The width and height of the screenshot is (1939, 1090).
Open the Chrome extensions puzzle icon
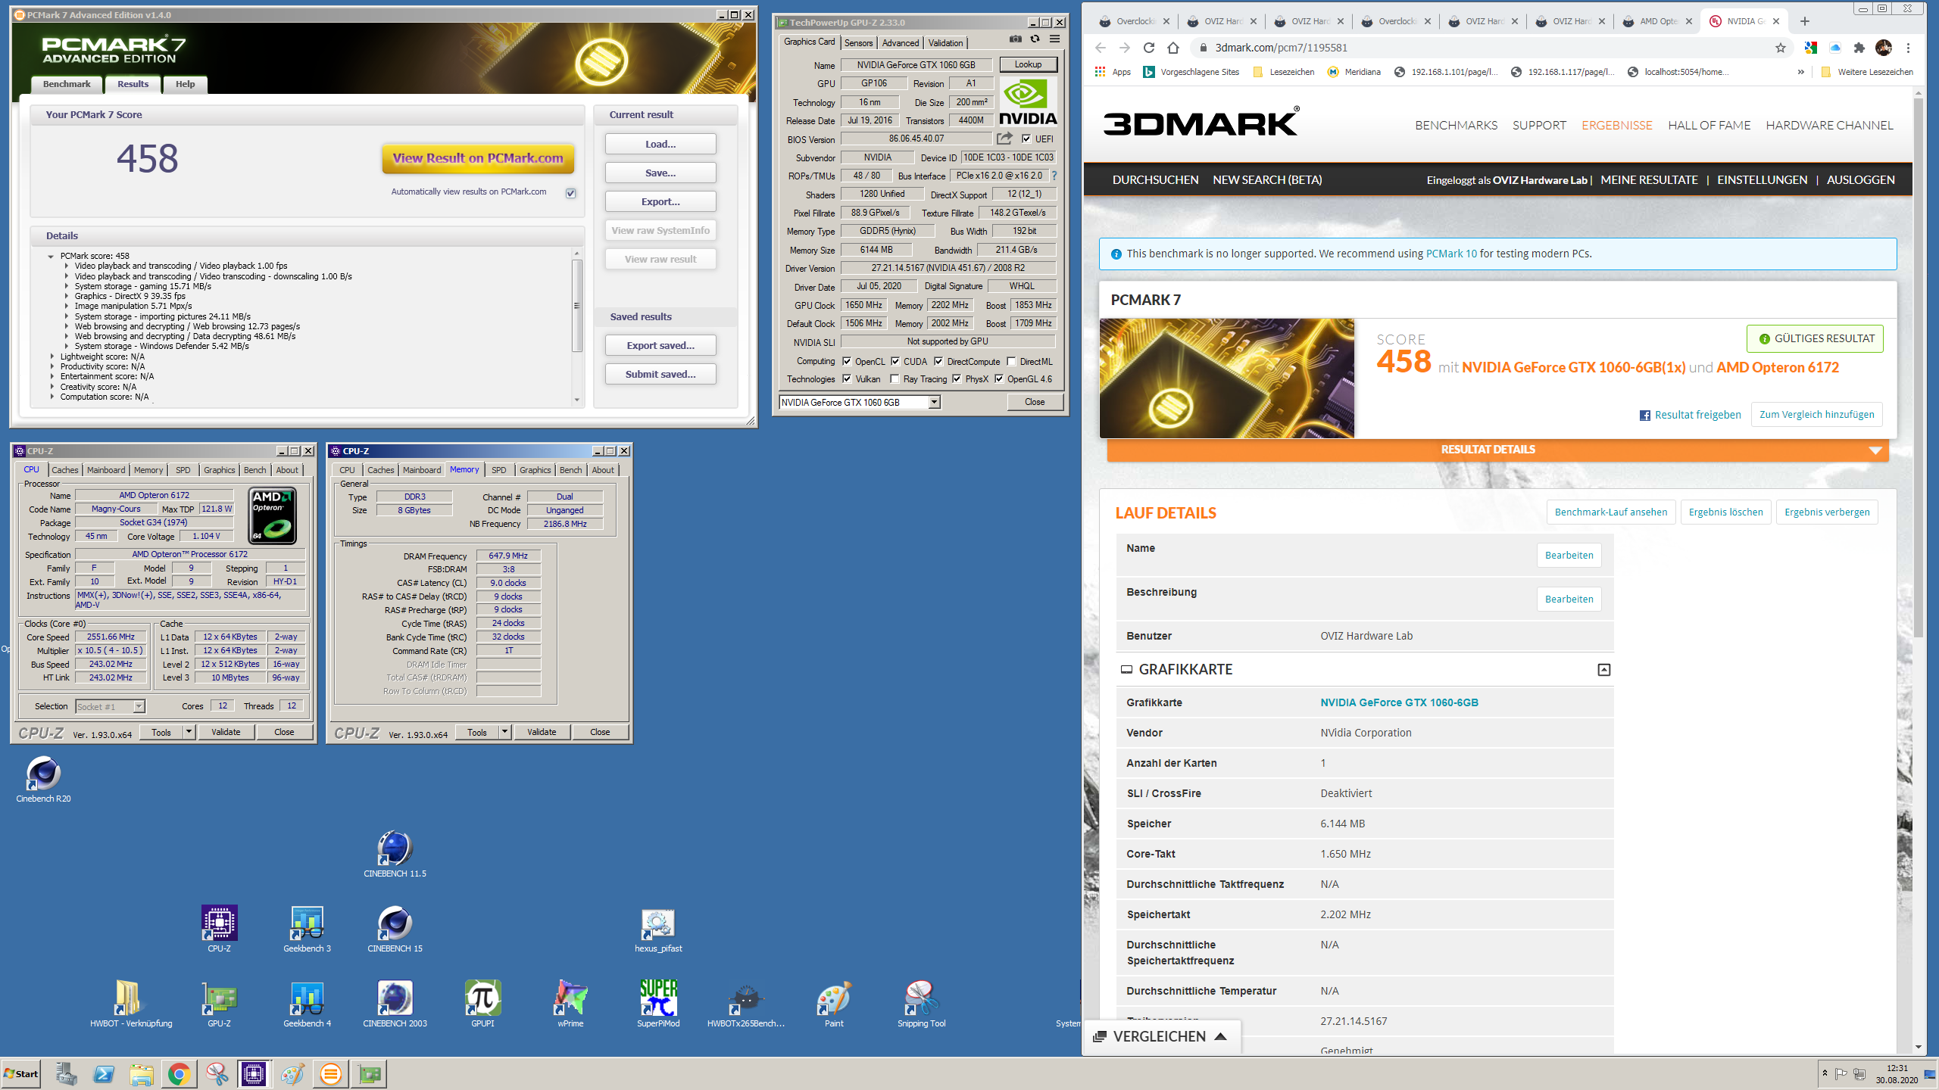click(x=1859, y=48)
